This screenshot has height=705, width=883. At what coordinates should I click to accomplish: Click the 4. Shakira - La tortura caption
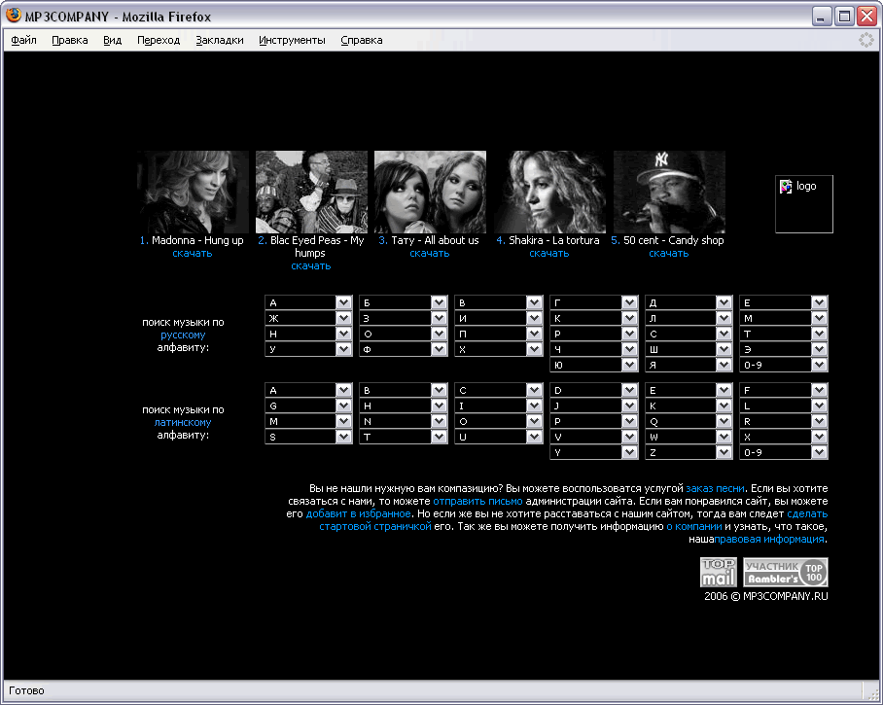click(547, 240)
